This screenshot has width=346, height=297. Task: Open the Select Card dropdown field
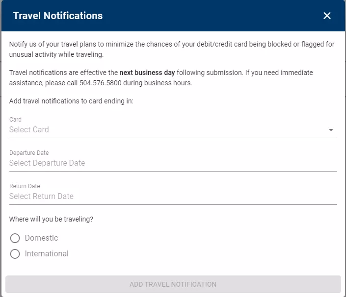click(167, 130)
